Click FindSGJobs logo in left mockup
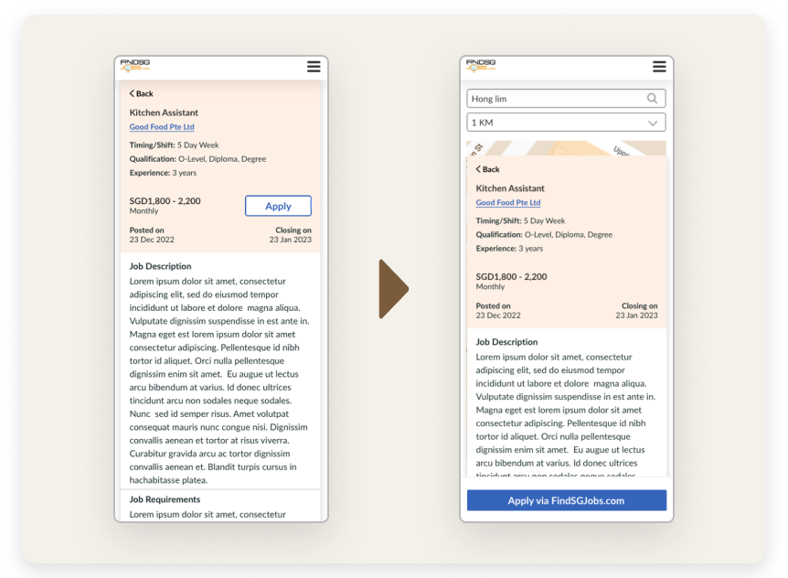Image resolution: width=788 pixels, height=578 pixels. point(134,65)
